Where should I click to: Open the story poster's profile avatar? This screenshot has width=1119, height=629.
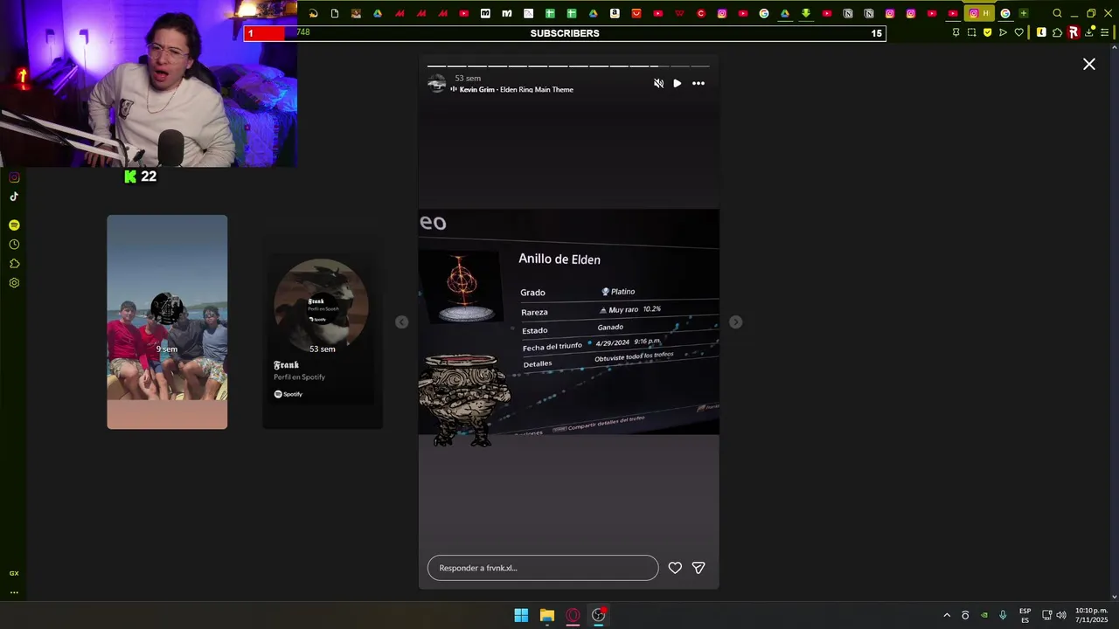pos(436,84)
